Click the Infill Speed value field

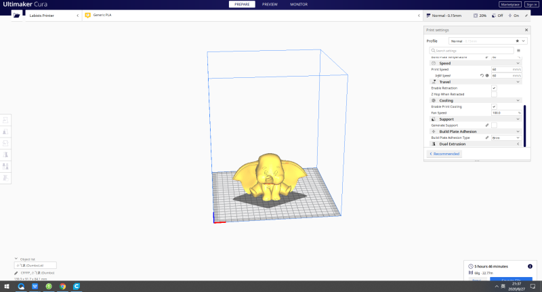pyautogui.click(x=506, y=75)
